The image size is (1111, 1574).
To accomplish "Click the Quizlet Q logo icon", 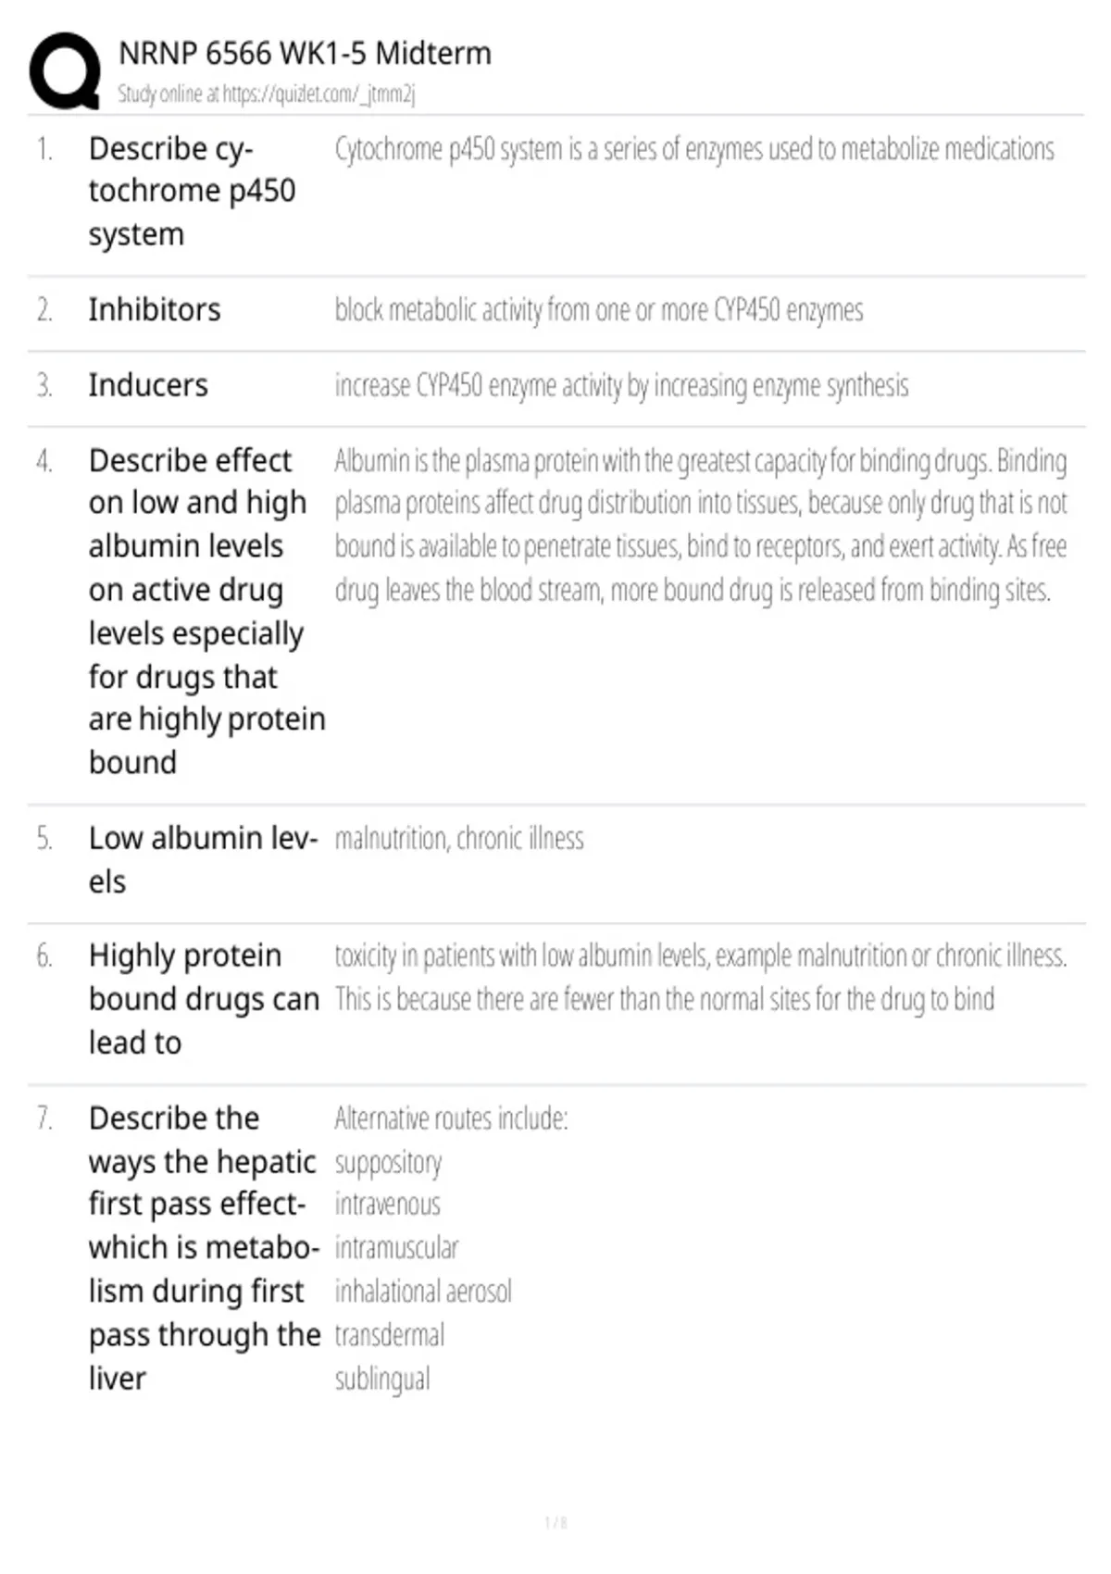I will point(65,71).
